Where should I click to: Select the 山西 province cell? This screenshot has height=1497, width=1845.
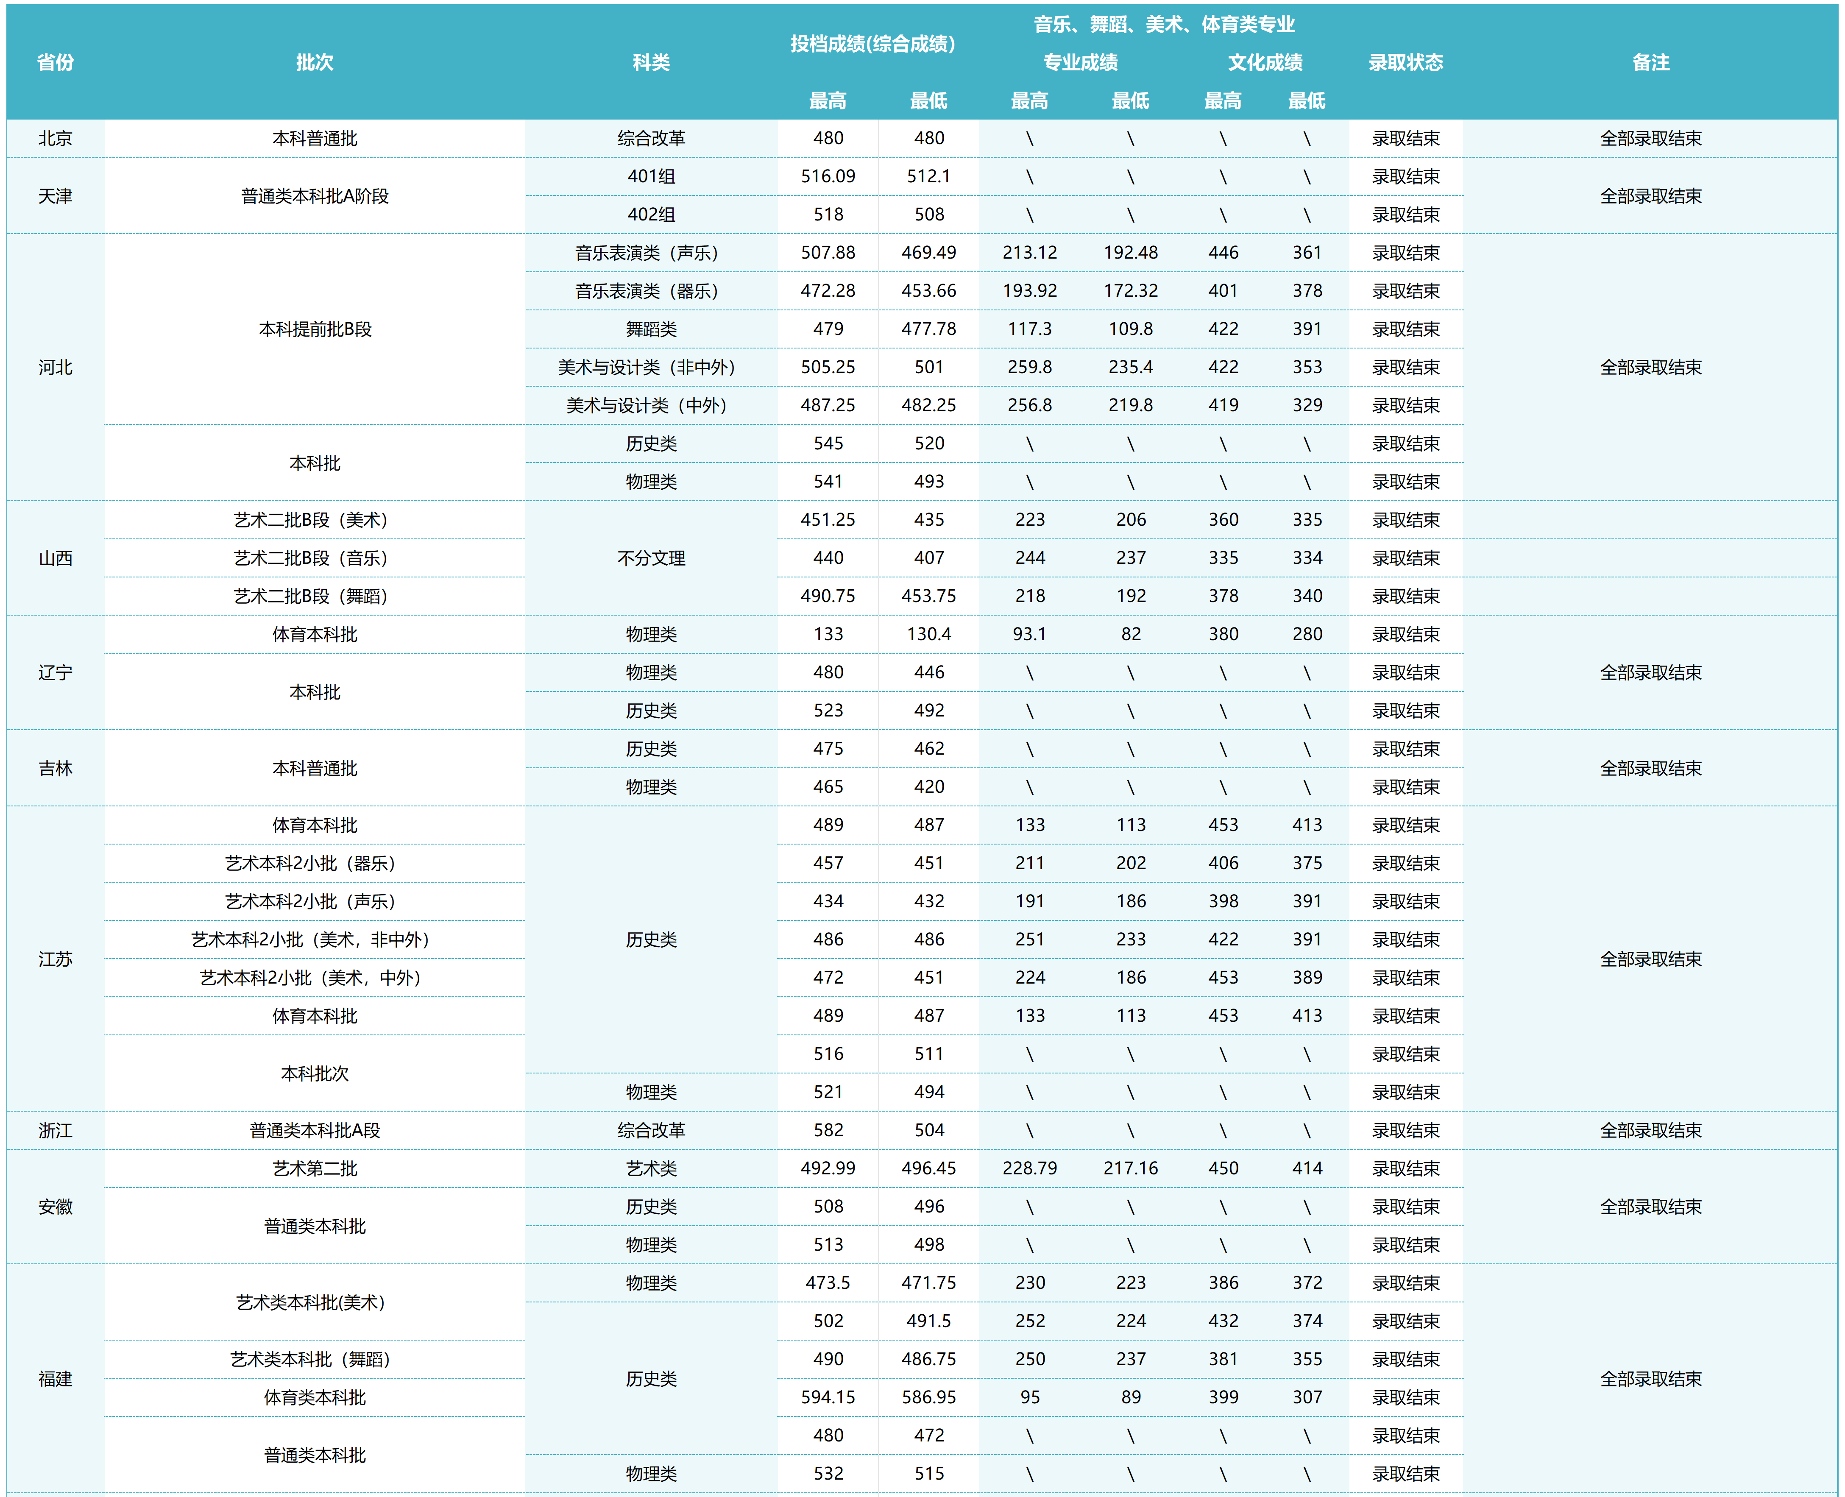[x=55, y=558]
